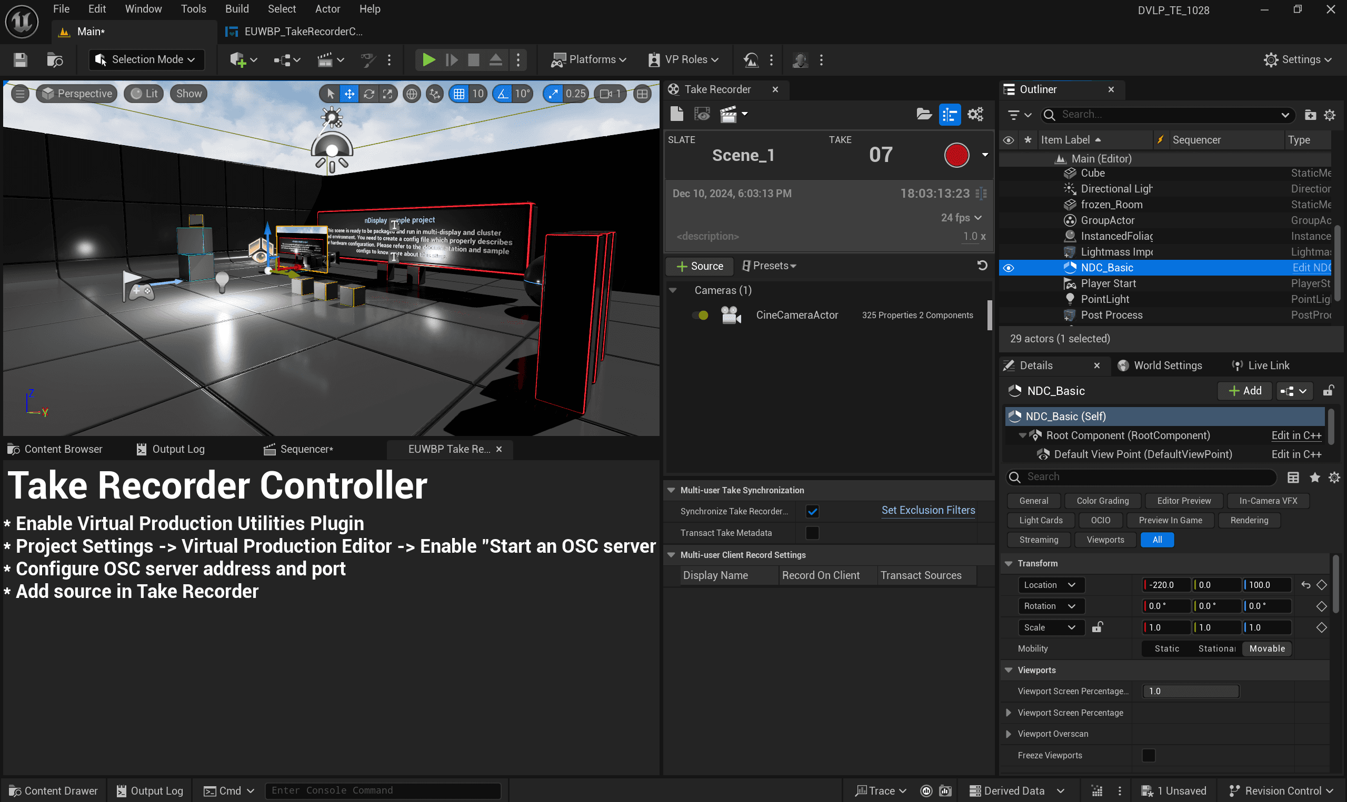This screenshot has height=802, width=1347.
Task: Toggle visibility eye for NDC_Basic actor
Action: (1009, 268)
